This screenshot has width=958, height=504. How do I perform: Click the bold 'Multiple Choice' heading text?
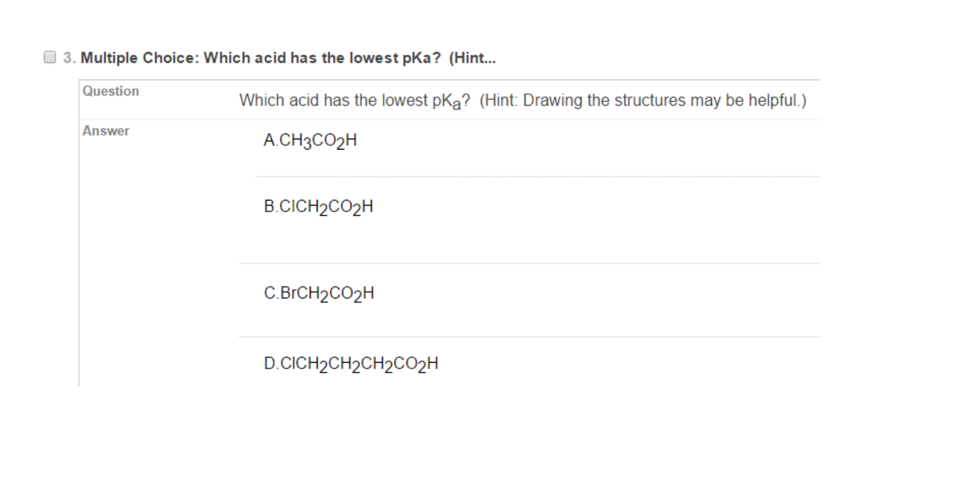(x=141, y=57)
